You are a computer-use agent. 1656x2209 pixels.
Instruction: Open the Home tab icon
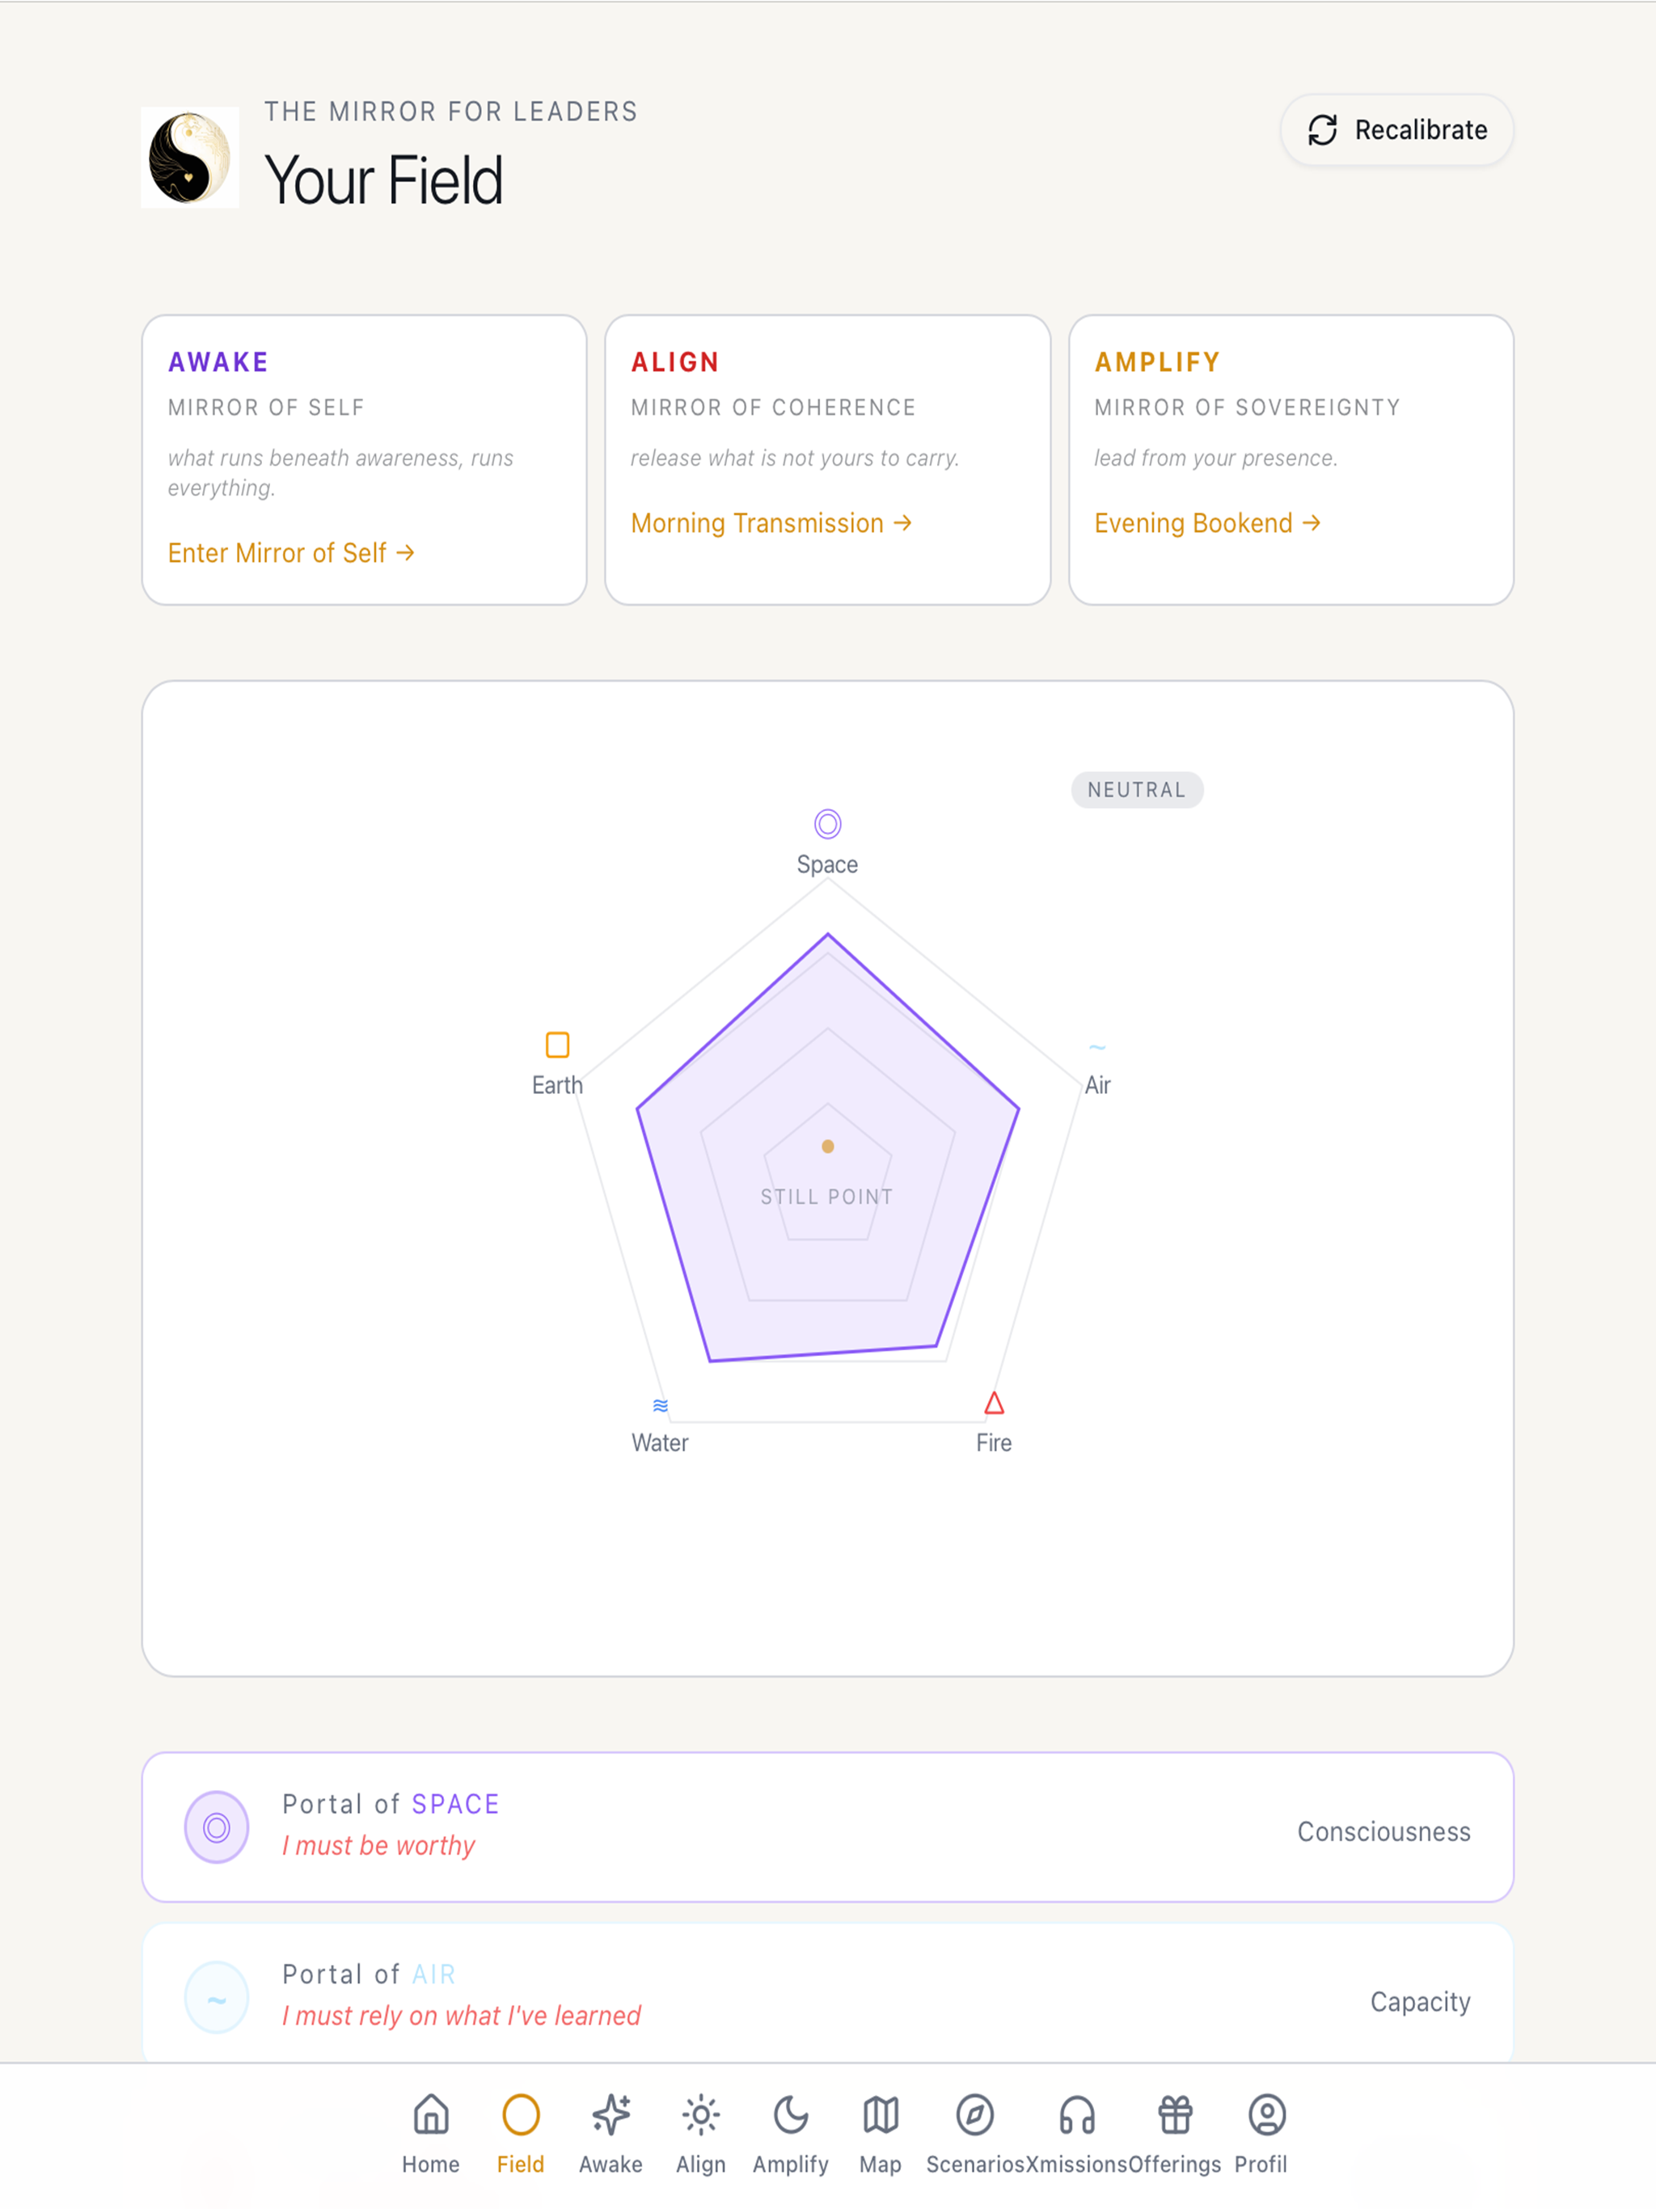[x=430, y=2114]
